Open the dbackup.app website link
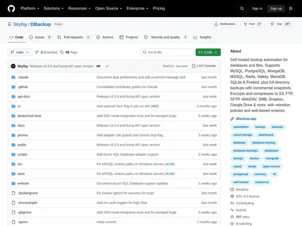The image size is (302, 226). [x=246, y=119]
